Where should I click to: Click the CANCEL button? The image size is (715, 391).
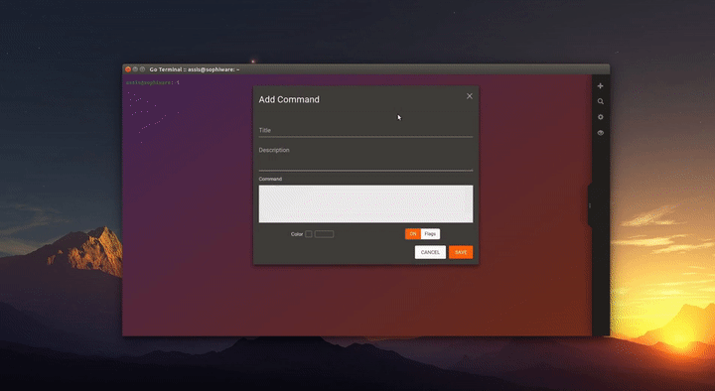pos(430,252)
